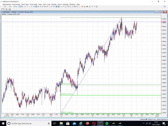Click the dollar sign toolbar icon
The height and width of the screenshot is (126, 168).
tap(61, 6)
